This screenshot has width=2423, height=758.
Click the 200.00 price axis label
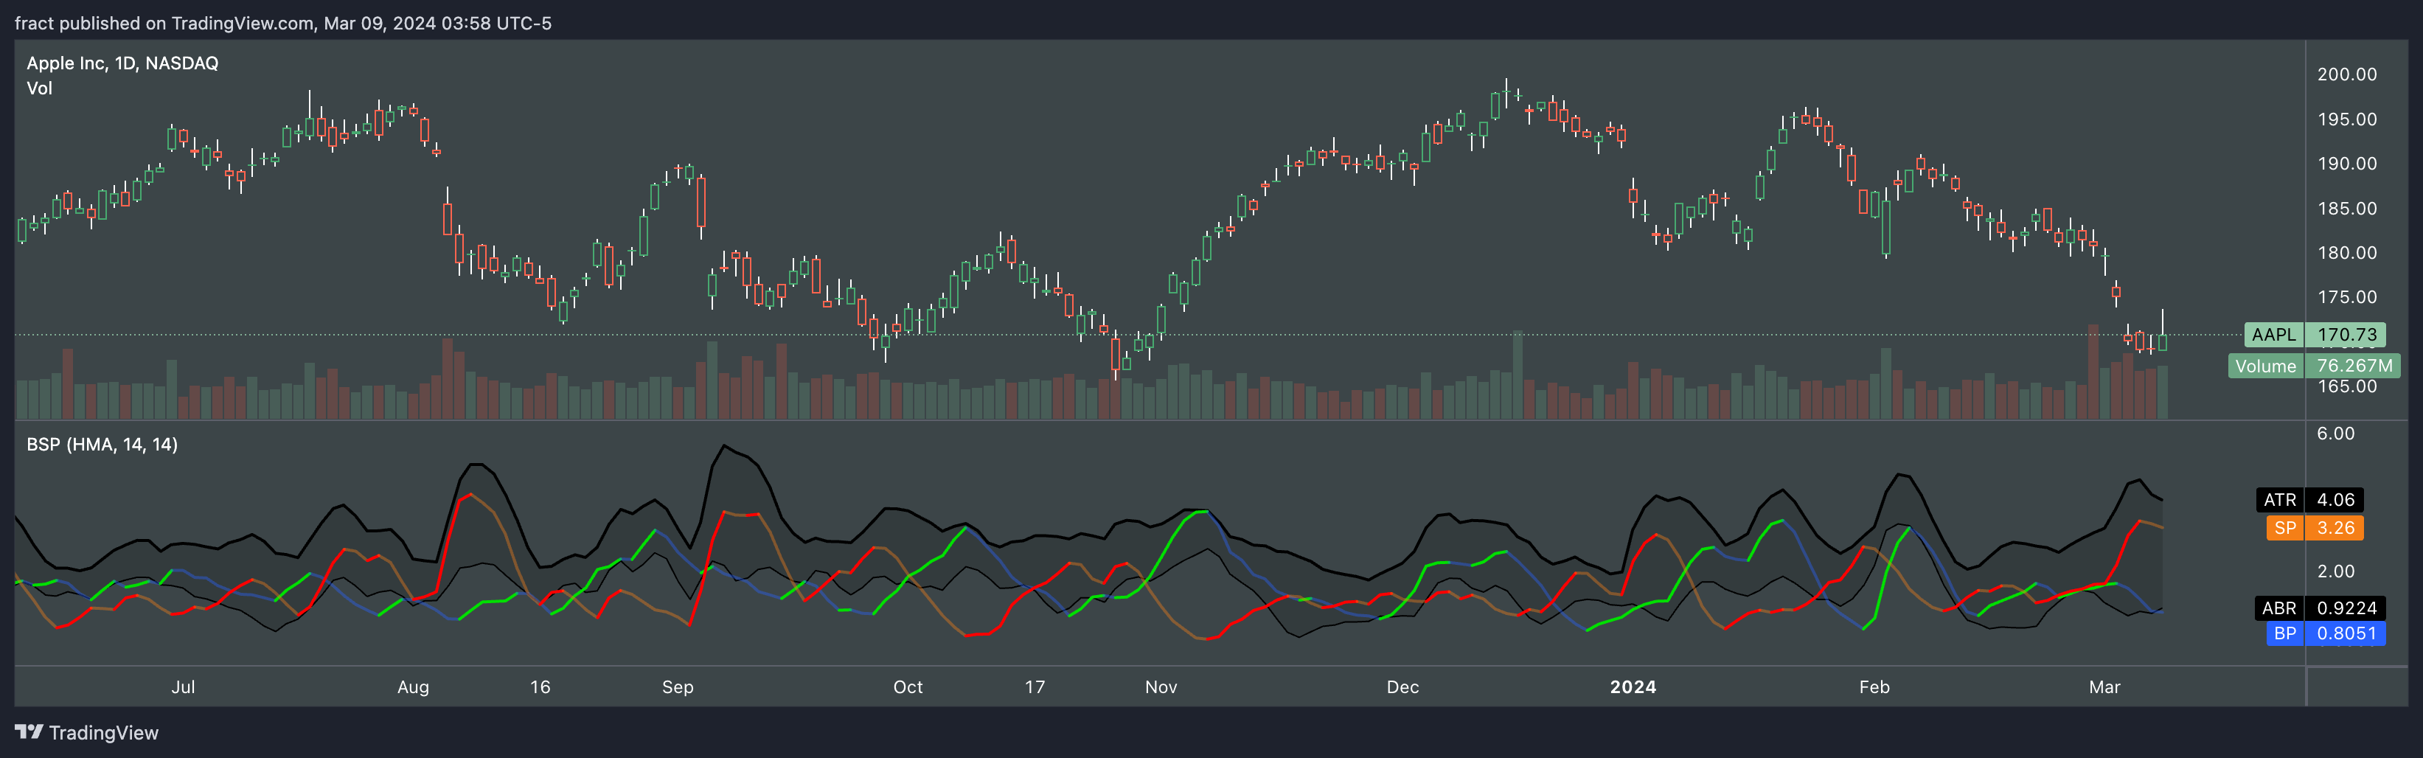[2346, 74]
